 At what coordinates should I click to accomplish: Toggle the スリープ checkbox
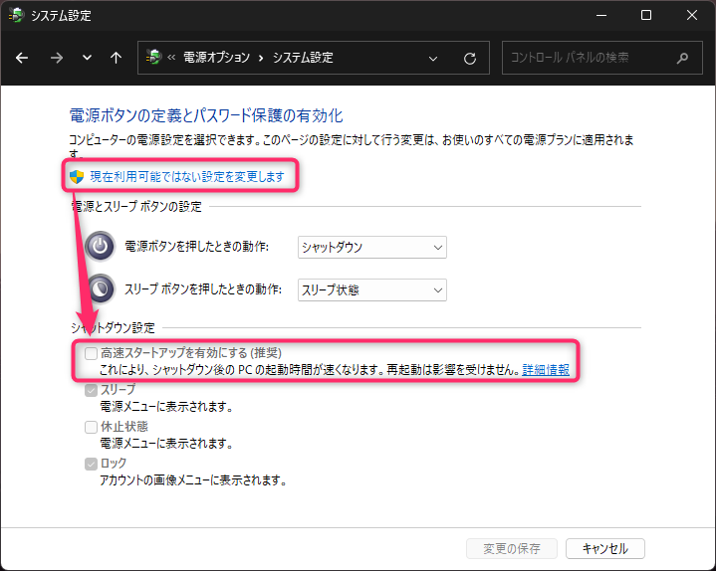(x=92, y=390)
